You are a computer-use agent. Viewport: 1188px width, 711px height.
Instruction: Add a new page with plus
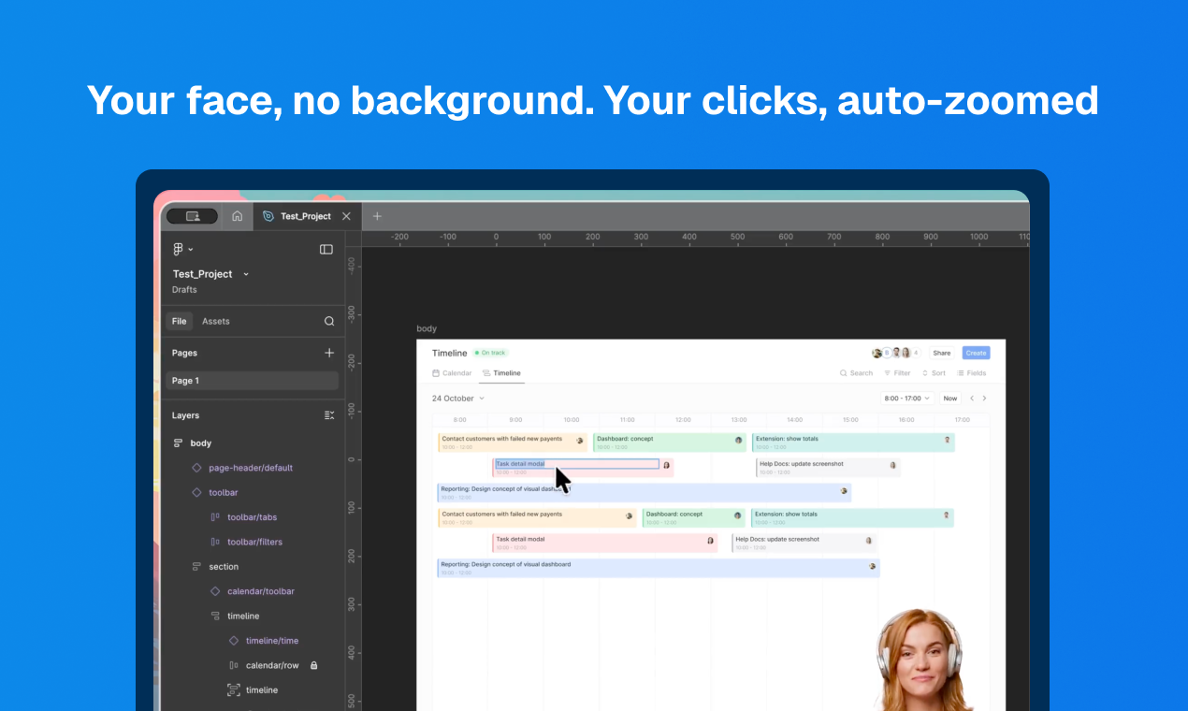[x=329, y=353]
